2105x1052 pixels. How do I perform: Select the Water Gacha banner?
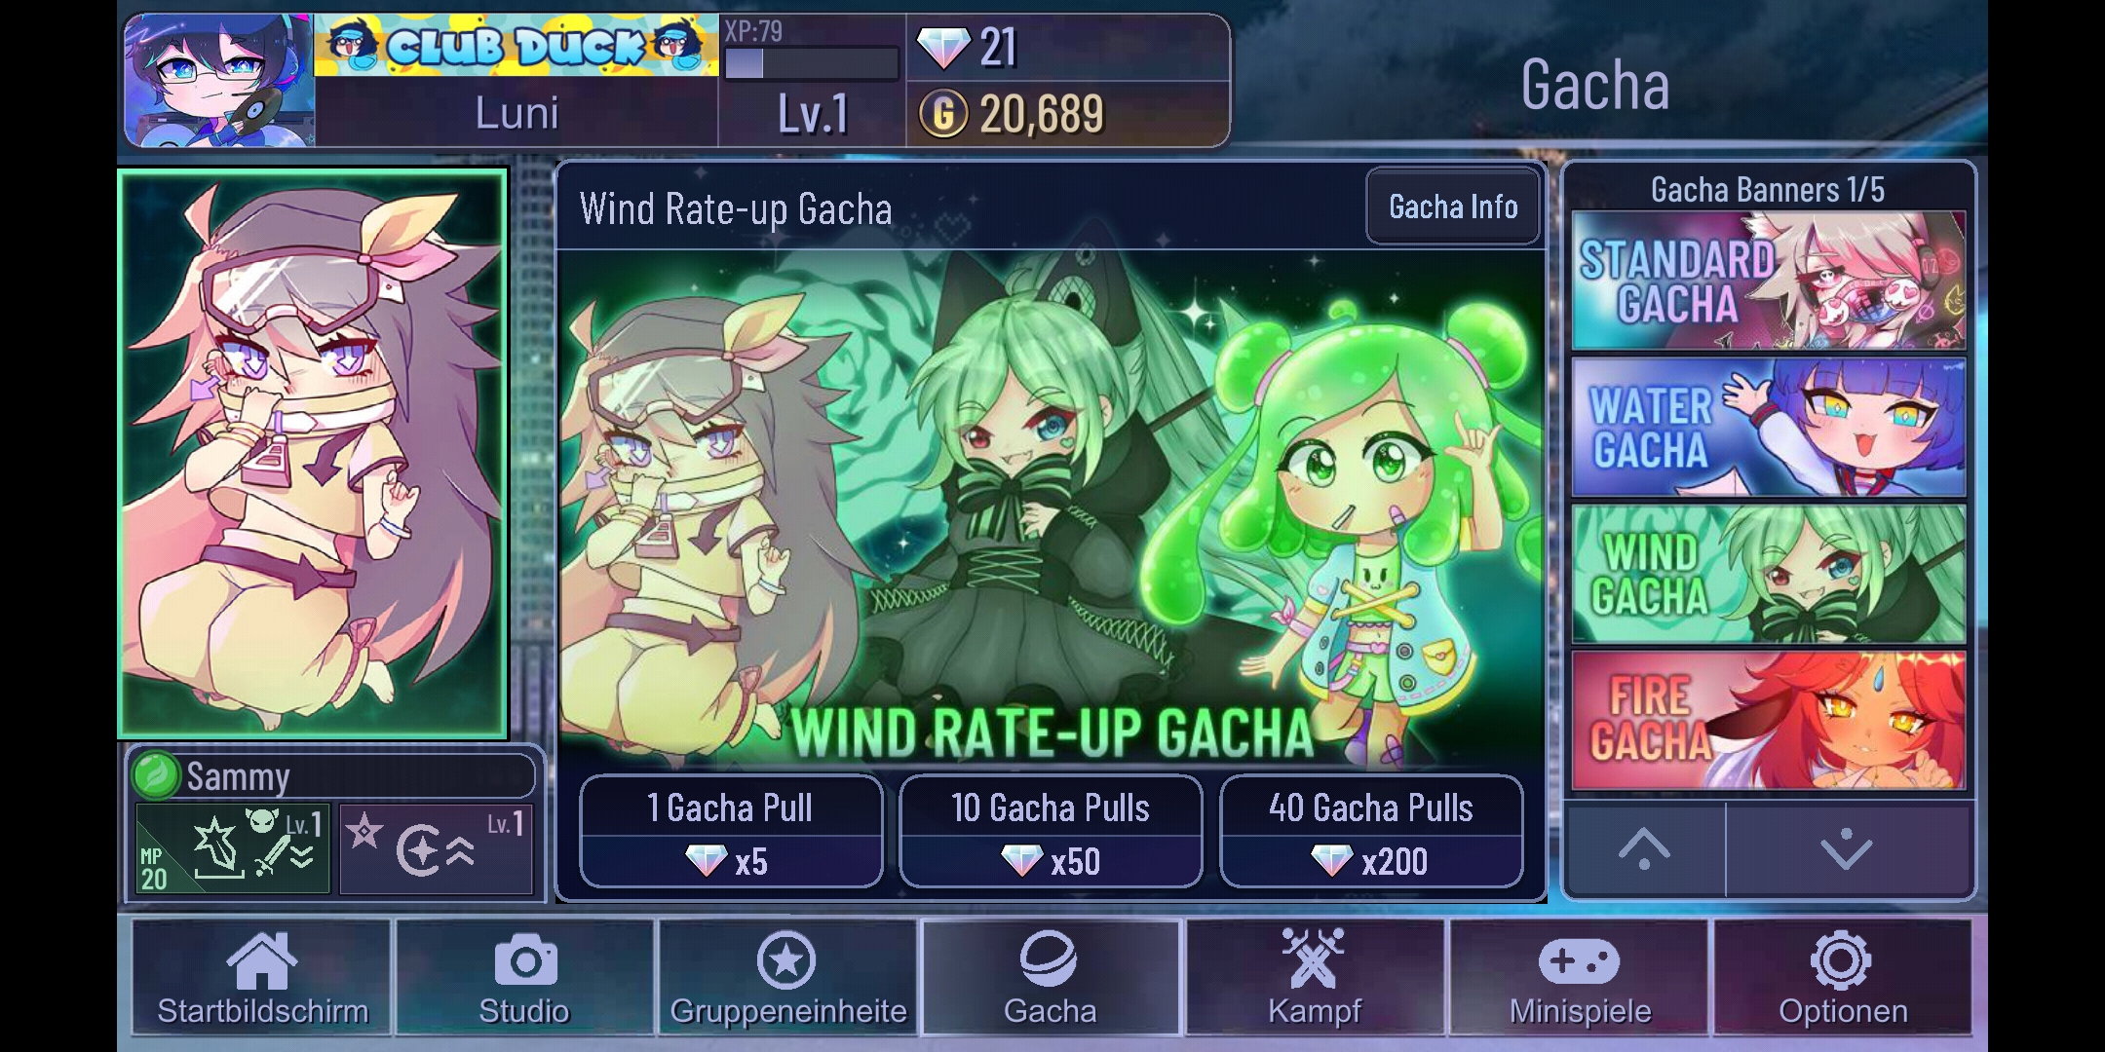tap(1769, 428)
